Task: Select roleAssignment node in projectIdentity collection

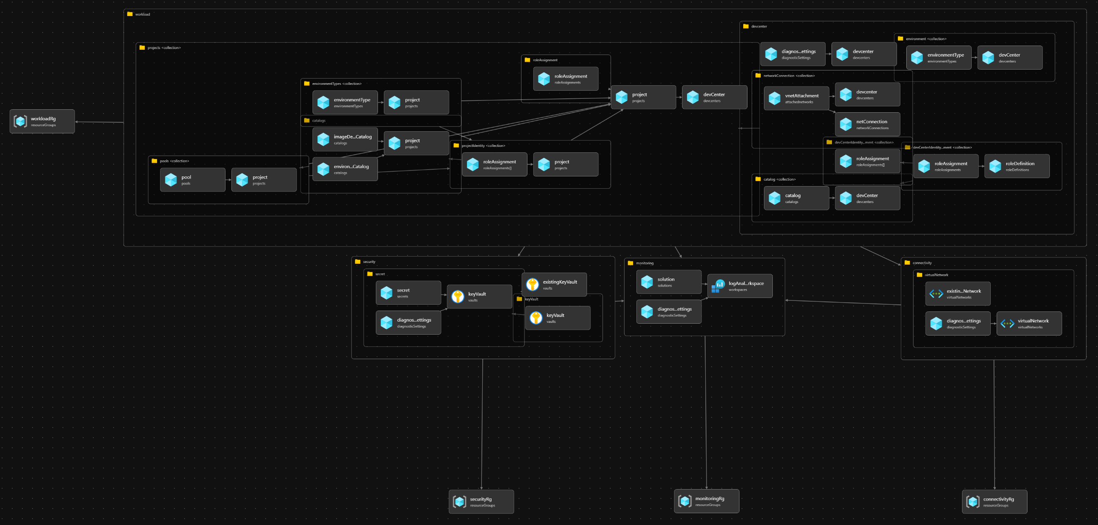Action: click(x=495, y=164)
